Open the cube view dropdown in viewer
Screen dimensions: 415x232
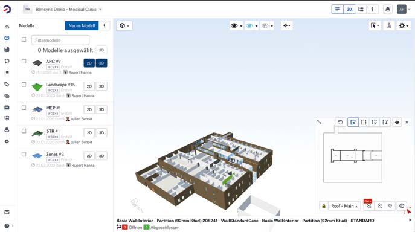(x=124, y=26)
